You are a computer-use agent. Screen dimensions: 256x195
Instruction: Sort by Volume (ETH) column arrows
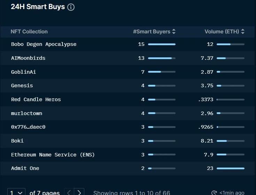pyautogui.click(x=243, y=32)
